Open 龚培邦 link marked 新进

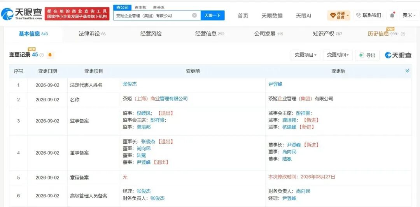tap(289, 120)
